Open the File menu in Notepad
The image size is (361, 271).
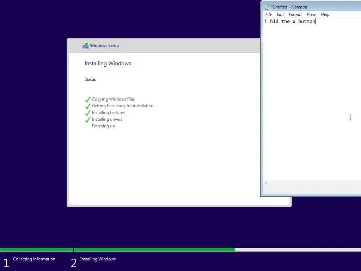pyautogui.click(x=268, y=14)
